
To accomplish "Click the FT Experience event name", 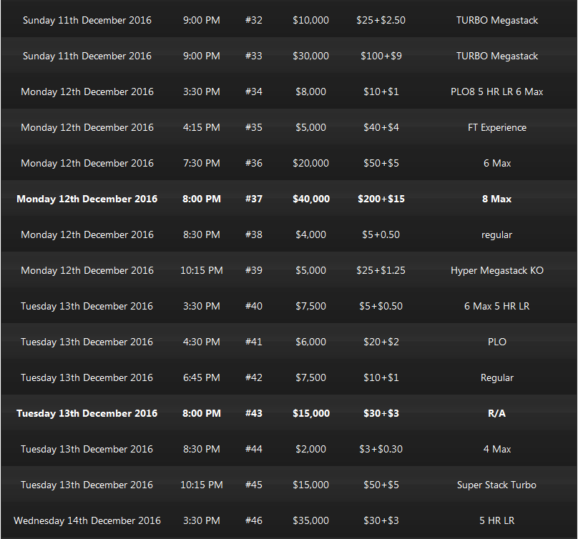I will [x=496, y=127].
